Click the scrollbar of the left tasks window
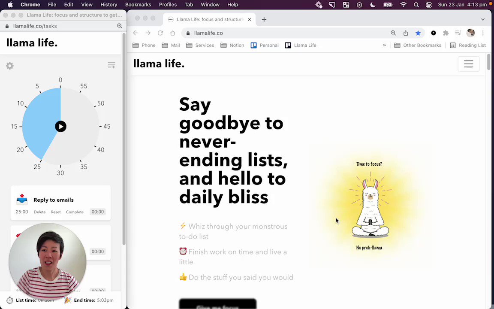The image size is (494, 309). point(124,139)
